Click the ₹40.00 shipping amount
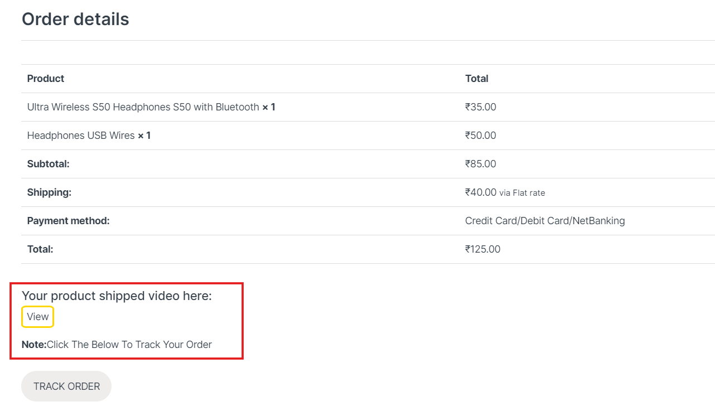The image size is (715, 411). [x=481, y=192]
